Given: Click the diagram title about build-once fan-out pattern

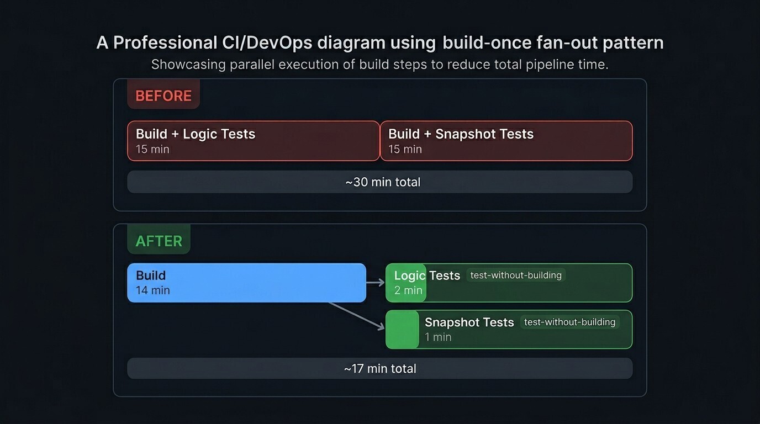Looking at the screenshot, I should (x=380, y=43).
